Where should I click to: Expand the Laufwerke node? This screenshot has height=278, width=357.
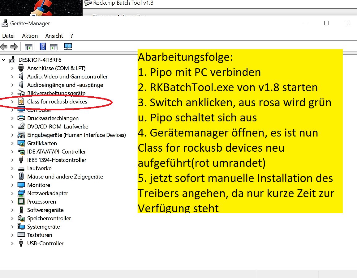click(12, 168)
